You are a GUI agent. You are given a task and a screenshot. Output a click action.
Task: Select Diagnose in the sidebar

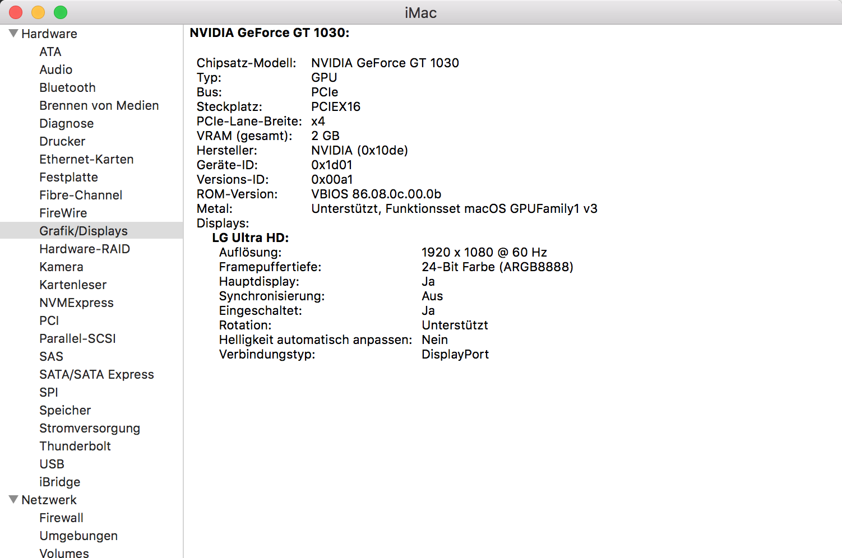(x=67, y=123)
